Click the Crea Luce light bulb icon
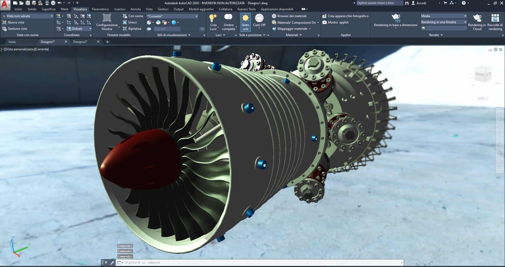Screen dimensions: 505x267 coord(213,18)
